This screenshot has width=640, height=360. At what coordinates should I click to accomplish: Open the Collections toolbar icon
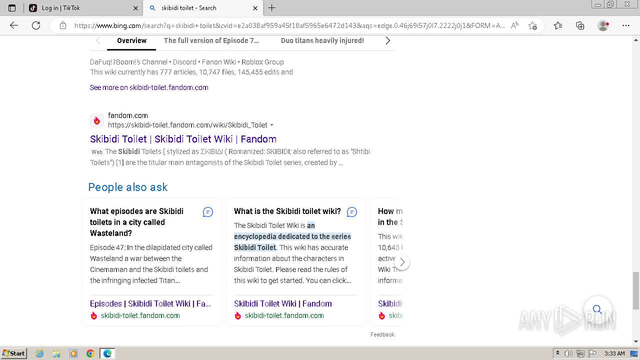tap(580, 25)
